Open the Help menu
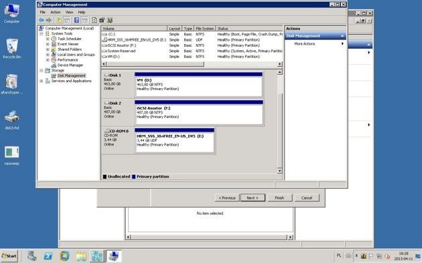The width and height of the screenshot is (422, 263). click(82, 12)
